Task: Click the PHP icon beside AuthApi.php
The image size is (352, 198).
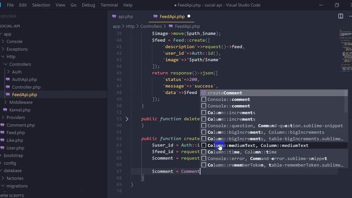Action: pos(8,79)
